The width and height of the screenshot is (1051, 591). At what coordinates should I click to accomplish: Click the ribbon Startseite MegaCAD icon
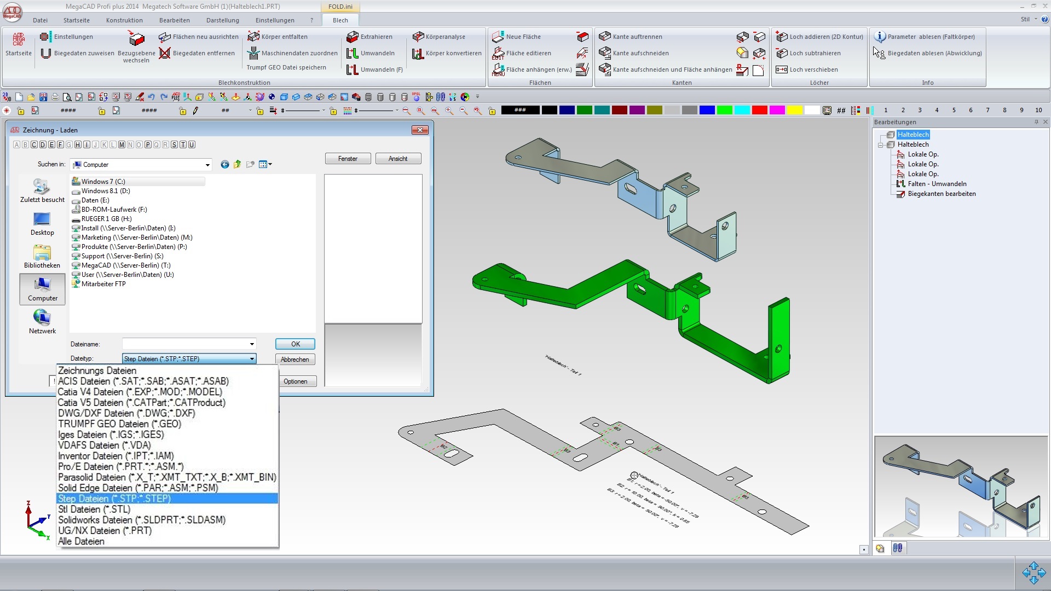pos(19,39)
